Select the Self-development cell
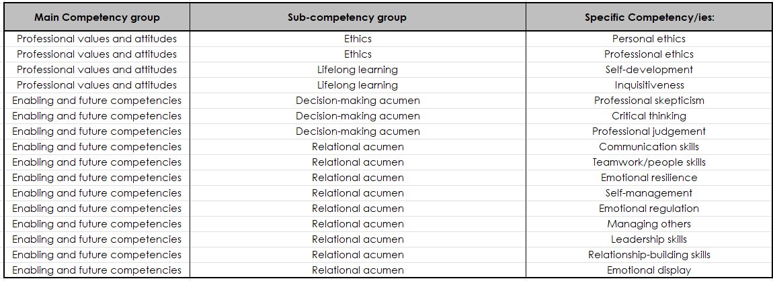773x281 pixels. click(649, 70)
